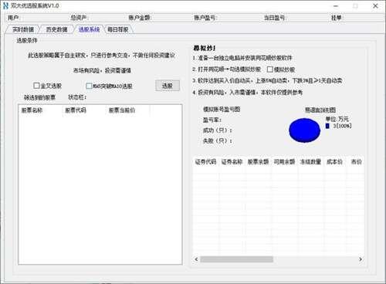The width and height of the screenshot is (386, 284).
Task: Click the blue pie chart
Action: (x=304, y=130)
